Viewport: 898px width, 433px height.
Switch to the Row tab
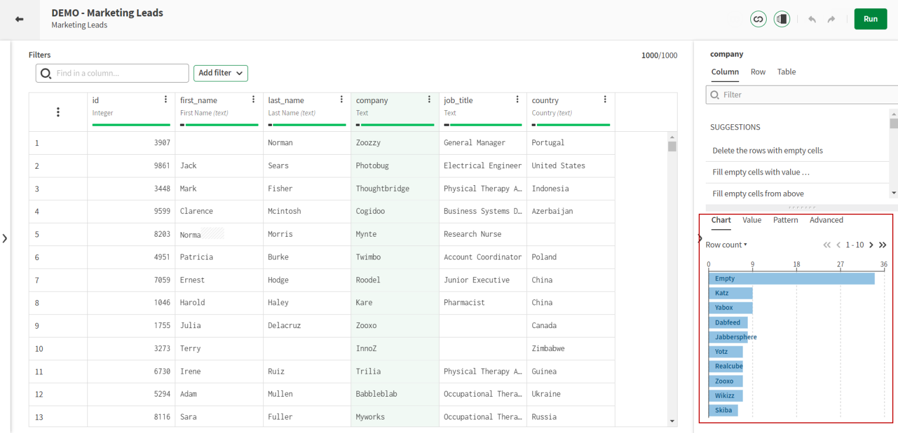point(758,72)
